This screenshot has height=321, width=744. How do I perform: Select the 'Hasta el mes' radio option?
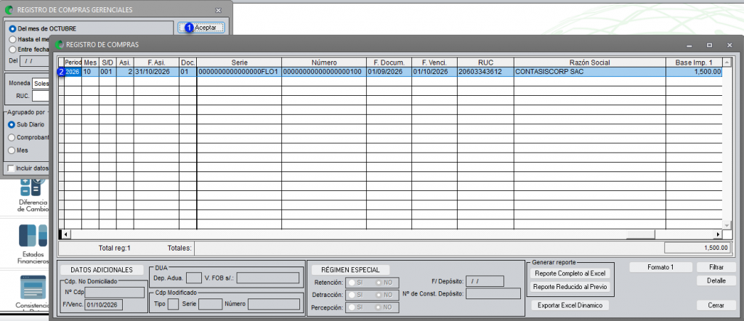click(x=13, y=39)
